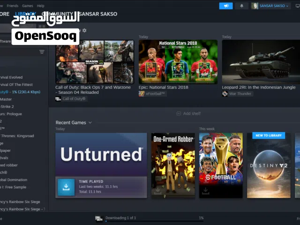This screenshot has height=225, width=300.
Task: Open the Leopard 2RI War Thunder news thumbnail
Action: tap(261, 62)
